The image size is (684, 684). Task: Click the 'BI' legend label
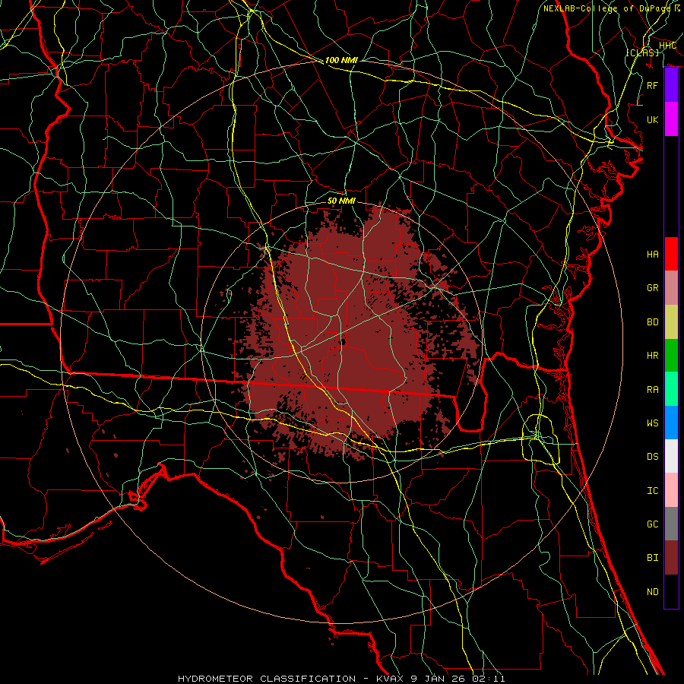click(653, 558)
